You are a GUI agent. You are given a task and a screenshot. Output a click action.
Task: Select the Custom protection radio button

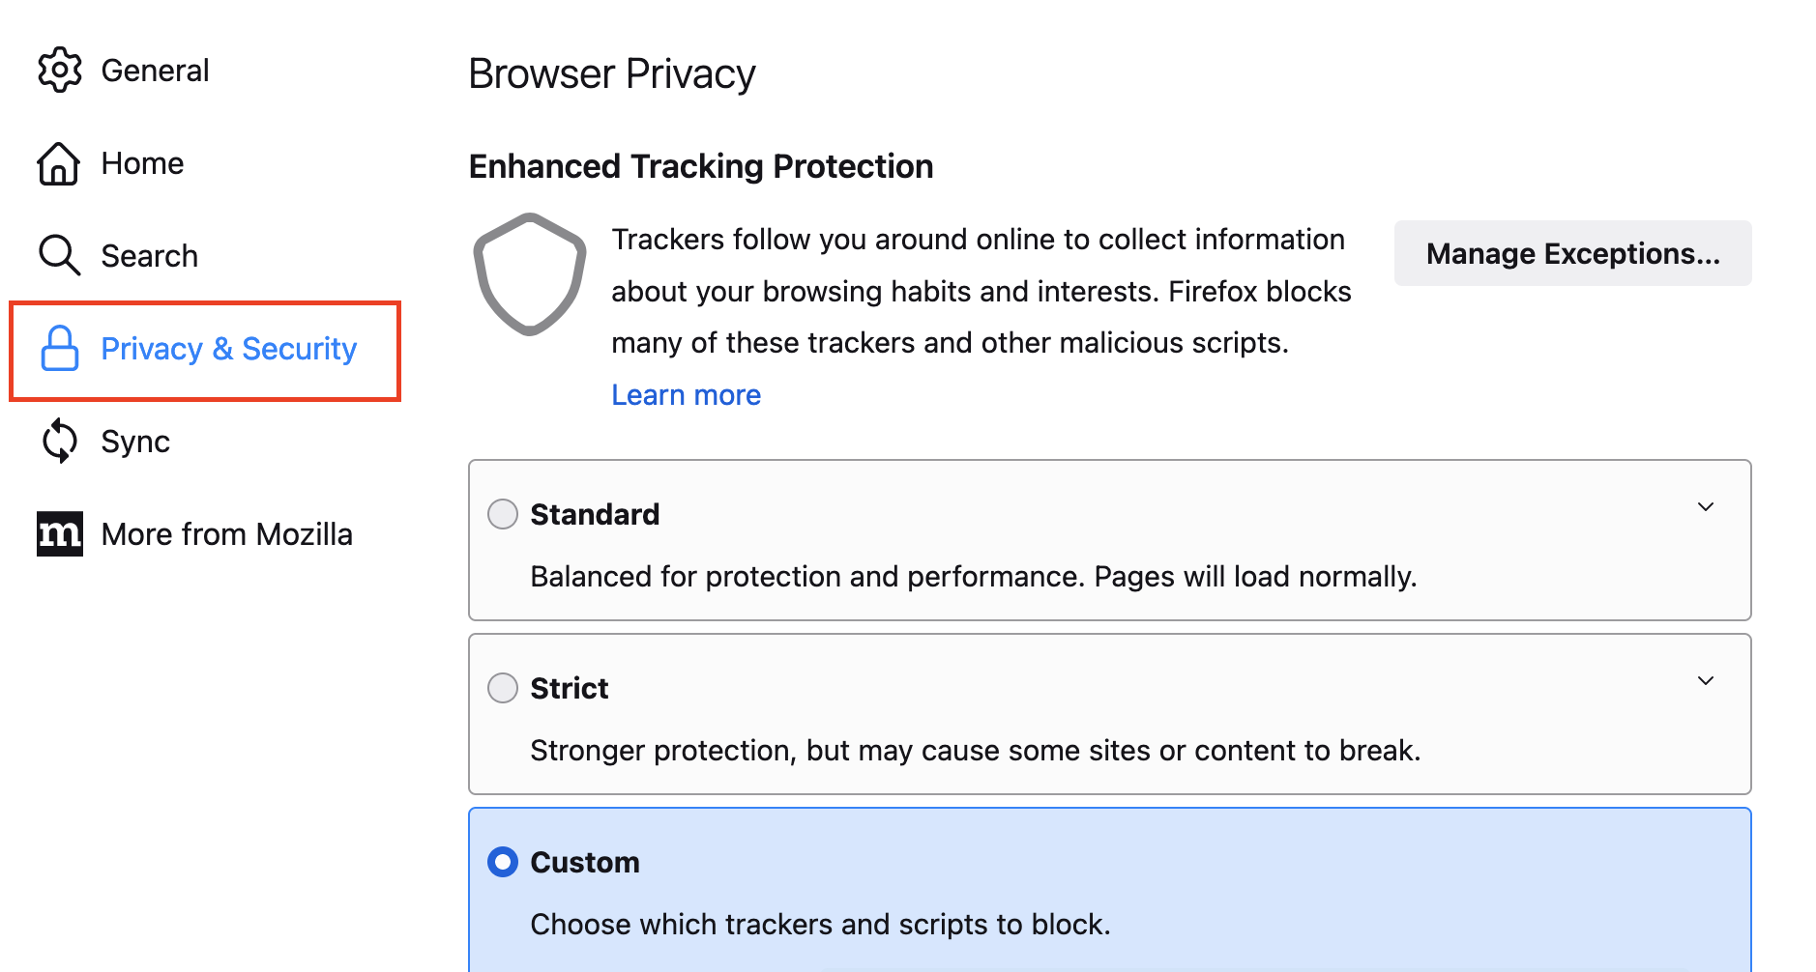click(503, 862)
